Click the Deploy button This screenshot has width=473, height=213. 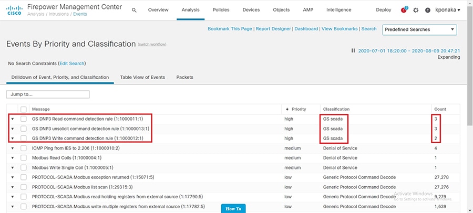pos(384,10)
